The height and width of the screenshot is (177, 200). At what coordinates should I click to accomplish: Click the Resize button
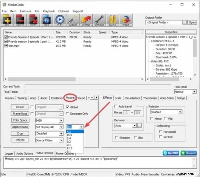pyautogui.click(x=20, y=107)
